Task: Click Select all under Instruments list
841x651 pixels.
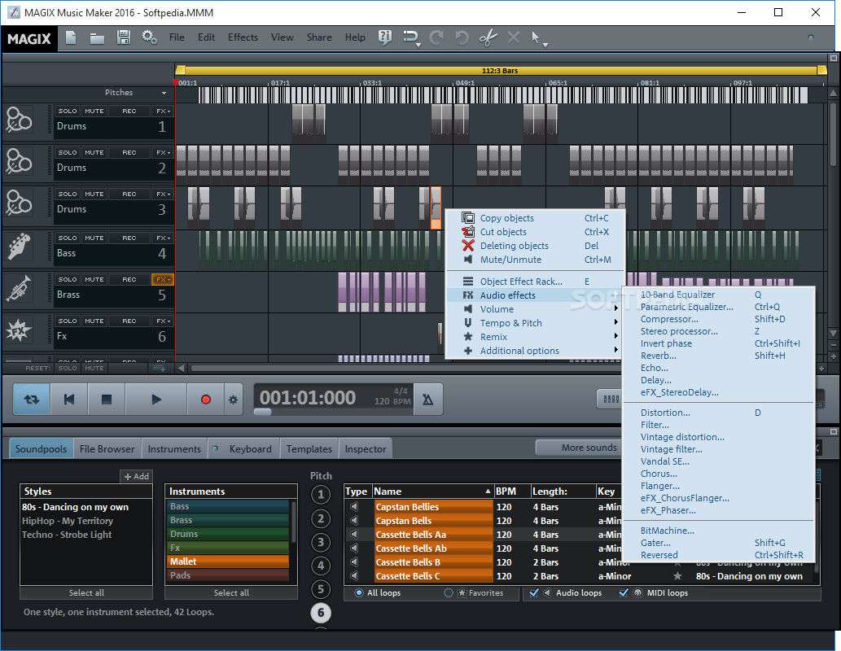Action: (x=231, y=592)
